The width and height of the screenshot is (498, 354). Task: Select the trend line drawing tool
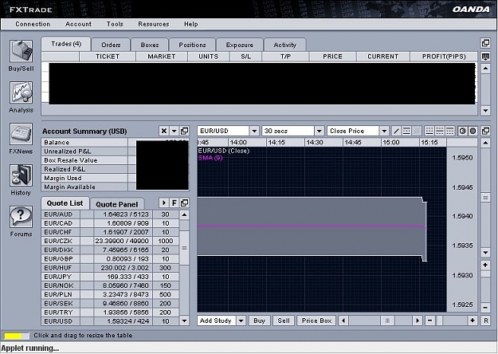[396, 131]
